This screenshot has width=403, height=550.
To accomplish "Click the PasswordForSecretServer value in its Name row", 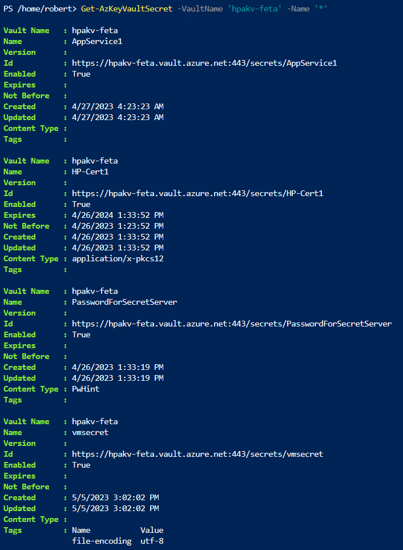I will (124, 302).
